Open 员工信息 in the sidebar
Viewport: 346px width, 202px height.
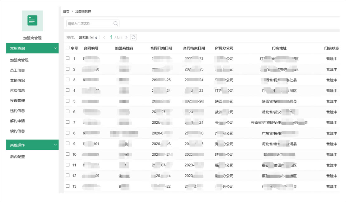tap(17, 70)
